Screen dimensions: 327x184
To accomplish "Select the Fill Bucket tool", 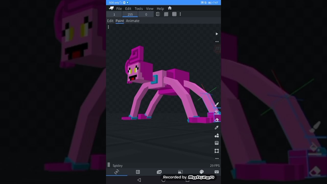I will tap(217, 112).
